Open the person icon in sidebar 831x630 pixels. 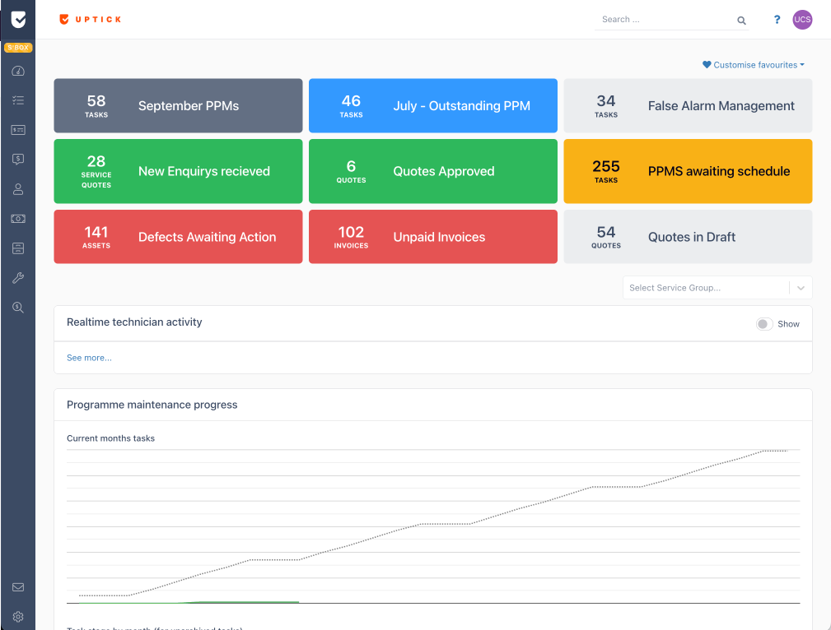pos(18,189)
